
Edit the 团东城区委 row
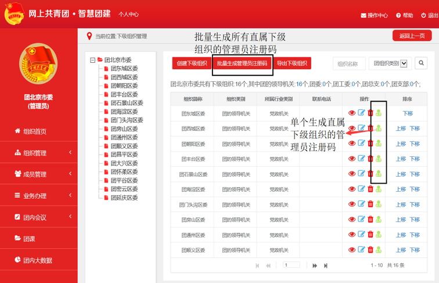click(361, 113)
